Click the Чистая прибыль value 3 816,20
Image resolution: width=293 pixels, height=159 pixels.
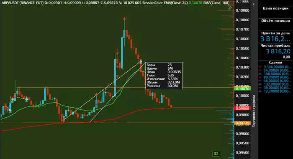pos(278,51)
